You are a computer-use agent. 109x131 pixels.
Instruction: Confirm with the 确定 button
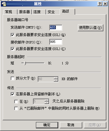tap(47, 125)
